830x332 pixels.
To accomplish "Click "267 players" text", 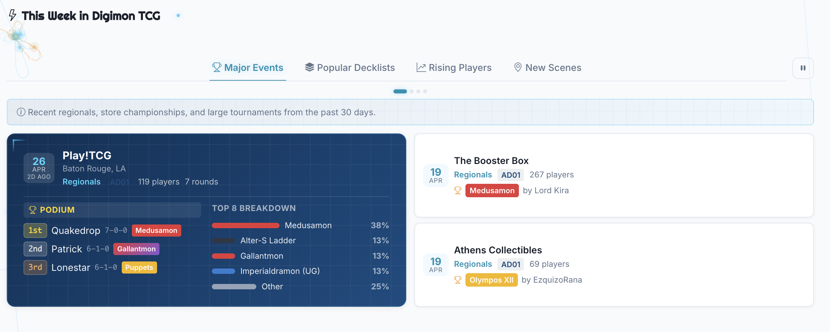I will (552, 175).
